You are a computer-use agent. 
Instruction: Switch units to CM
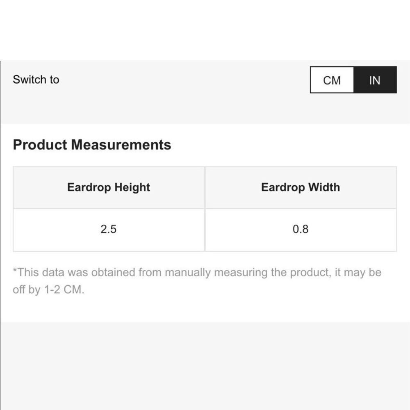coord(332,80)
